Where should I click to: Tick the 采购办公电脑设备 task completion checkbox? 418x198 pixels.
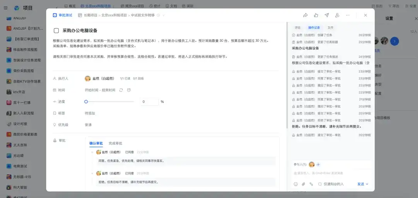coord(56,30)
